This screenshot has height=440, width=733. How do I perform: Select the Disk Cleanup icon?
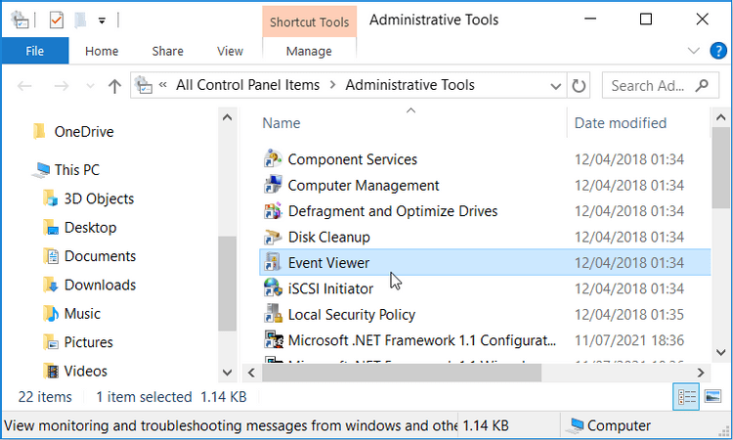coord(274,237)
